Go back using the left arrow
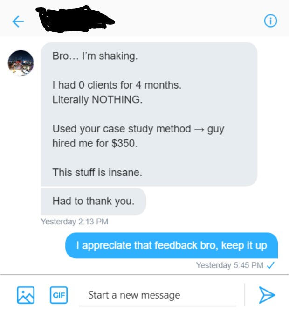289x313 pixels. 18,21
